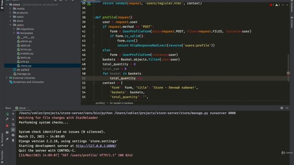
Task: Open db.sqlite3 database file
Action: [21, 70]
